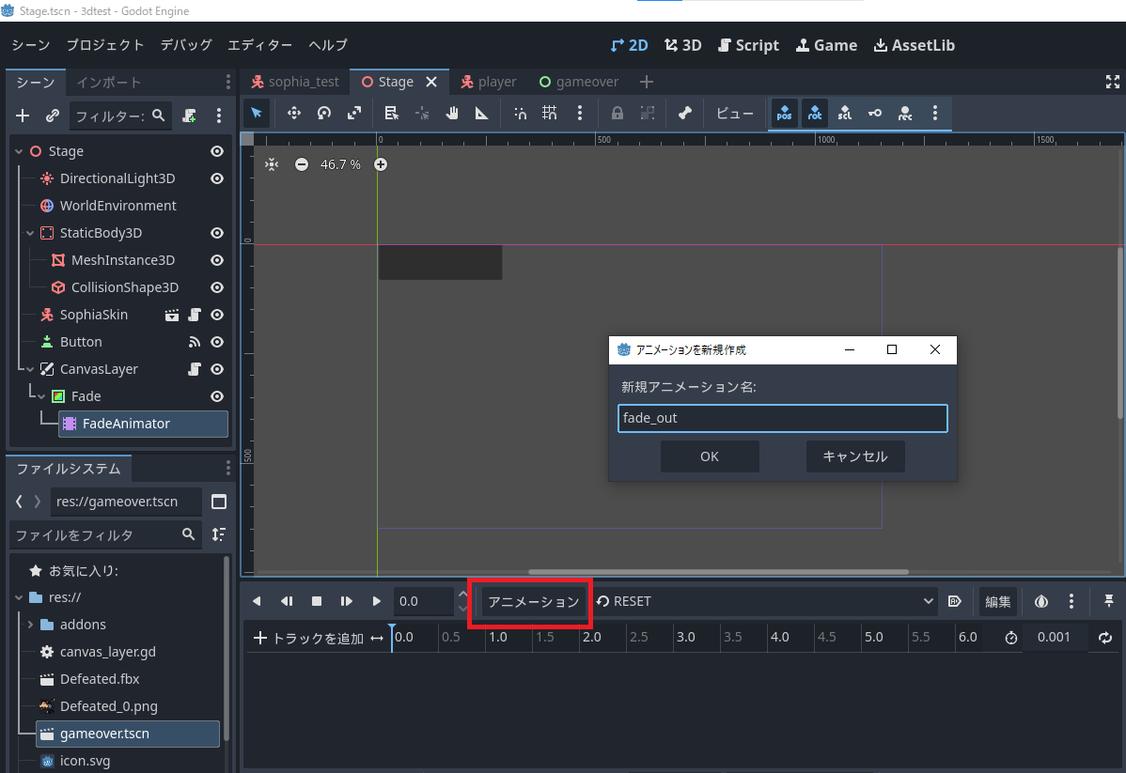1126x773 pixels.
Task: Show the list of selectable nodes tool
Action: point(391,113)
